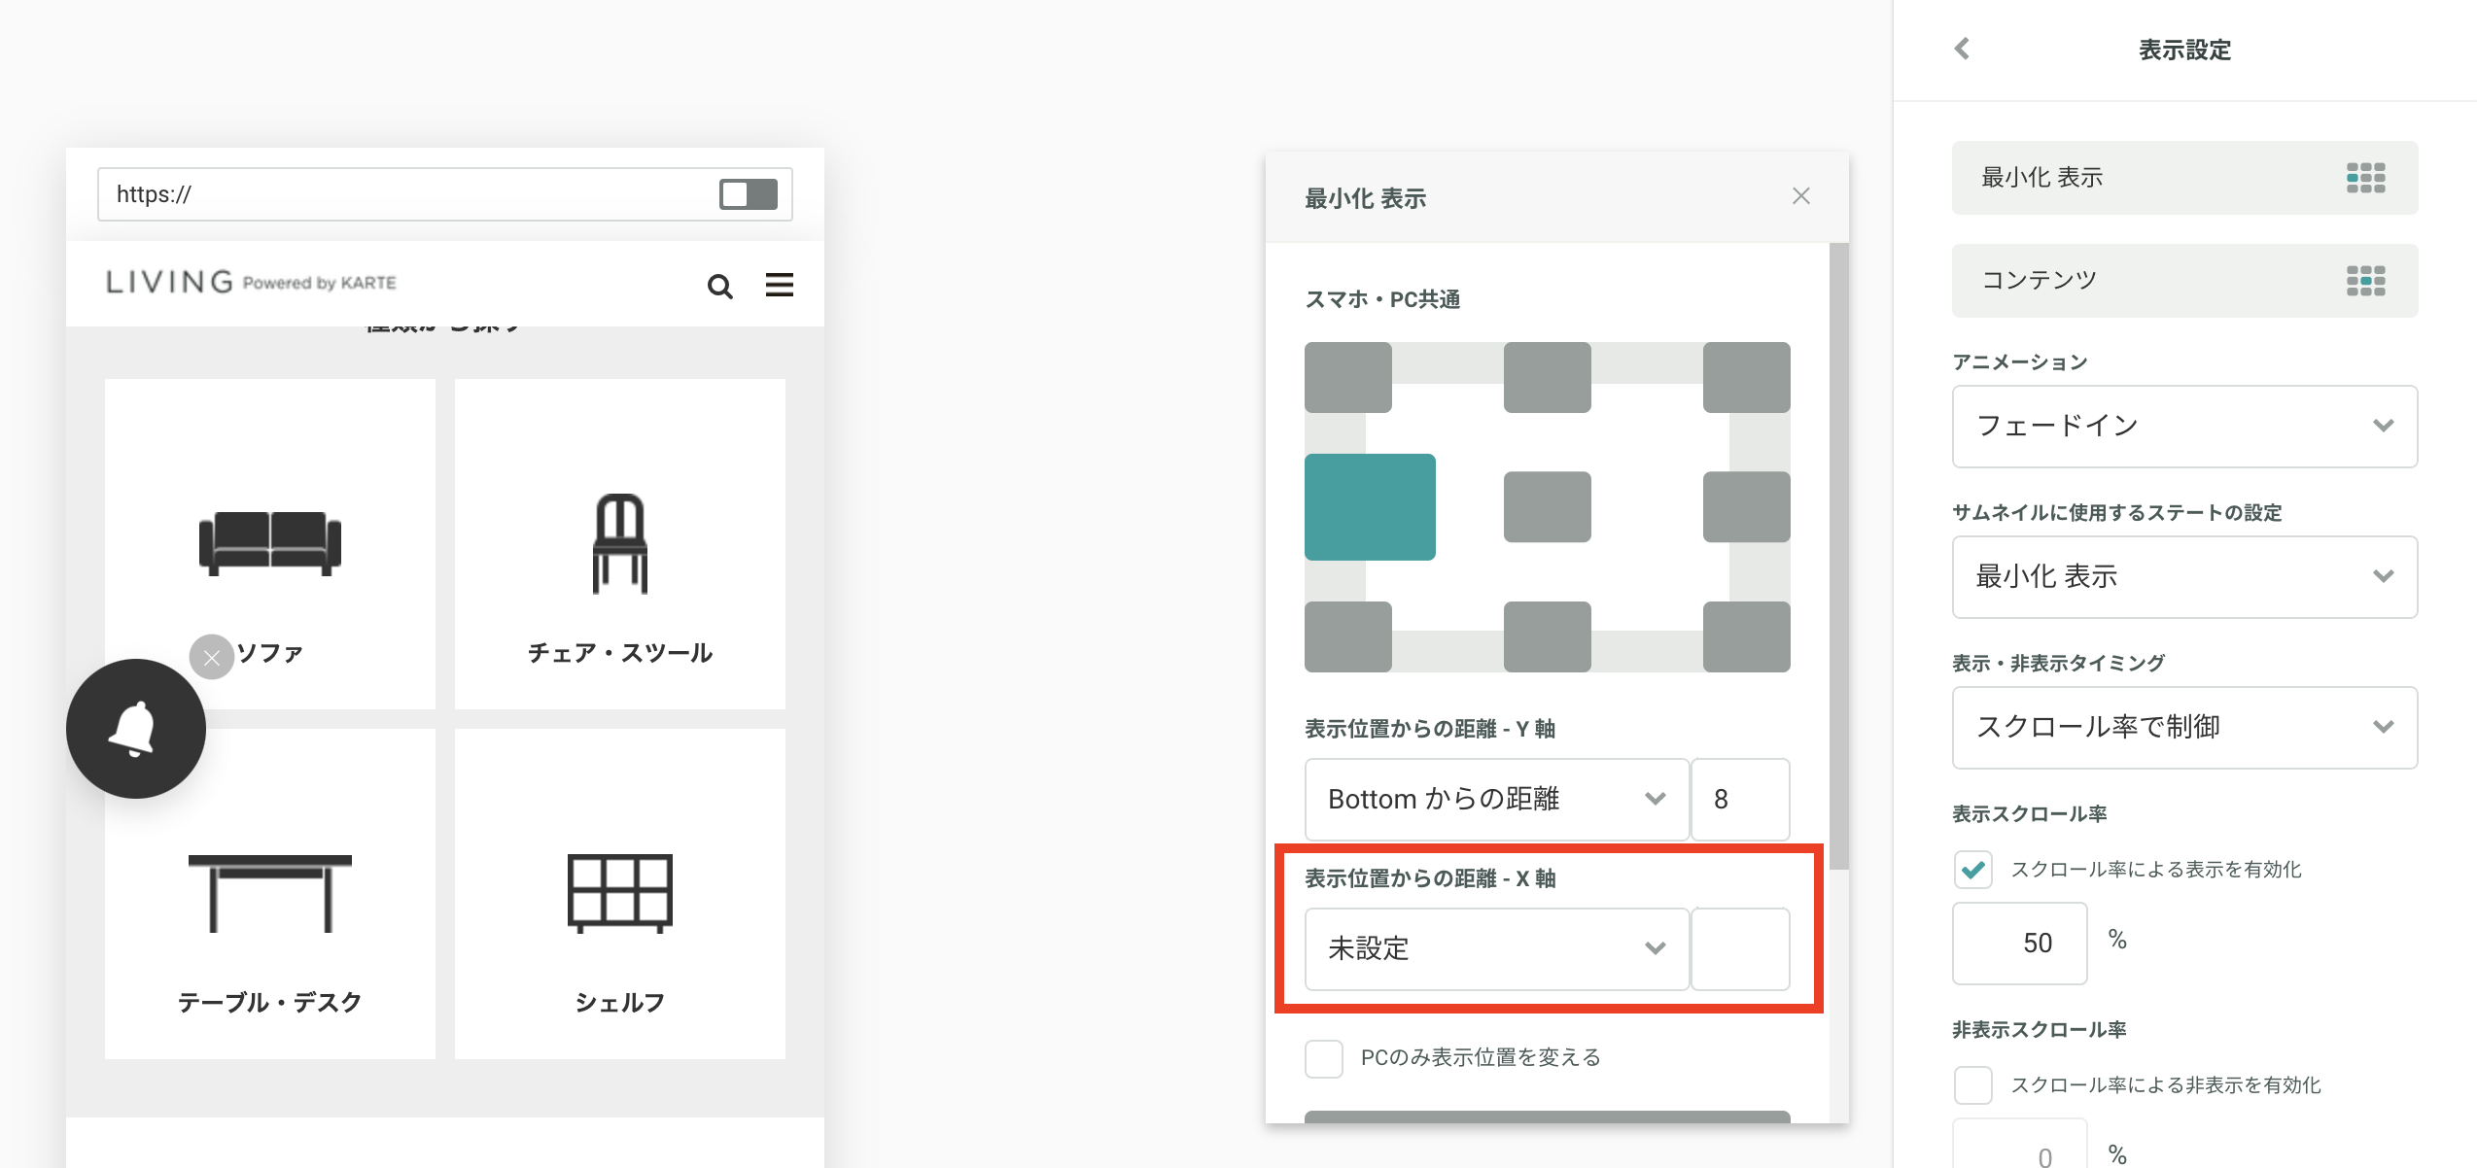Click ソファ category label
The width and height of the screenshot is (2477, 1168).
click(270, 653)
